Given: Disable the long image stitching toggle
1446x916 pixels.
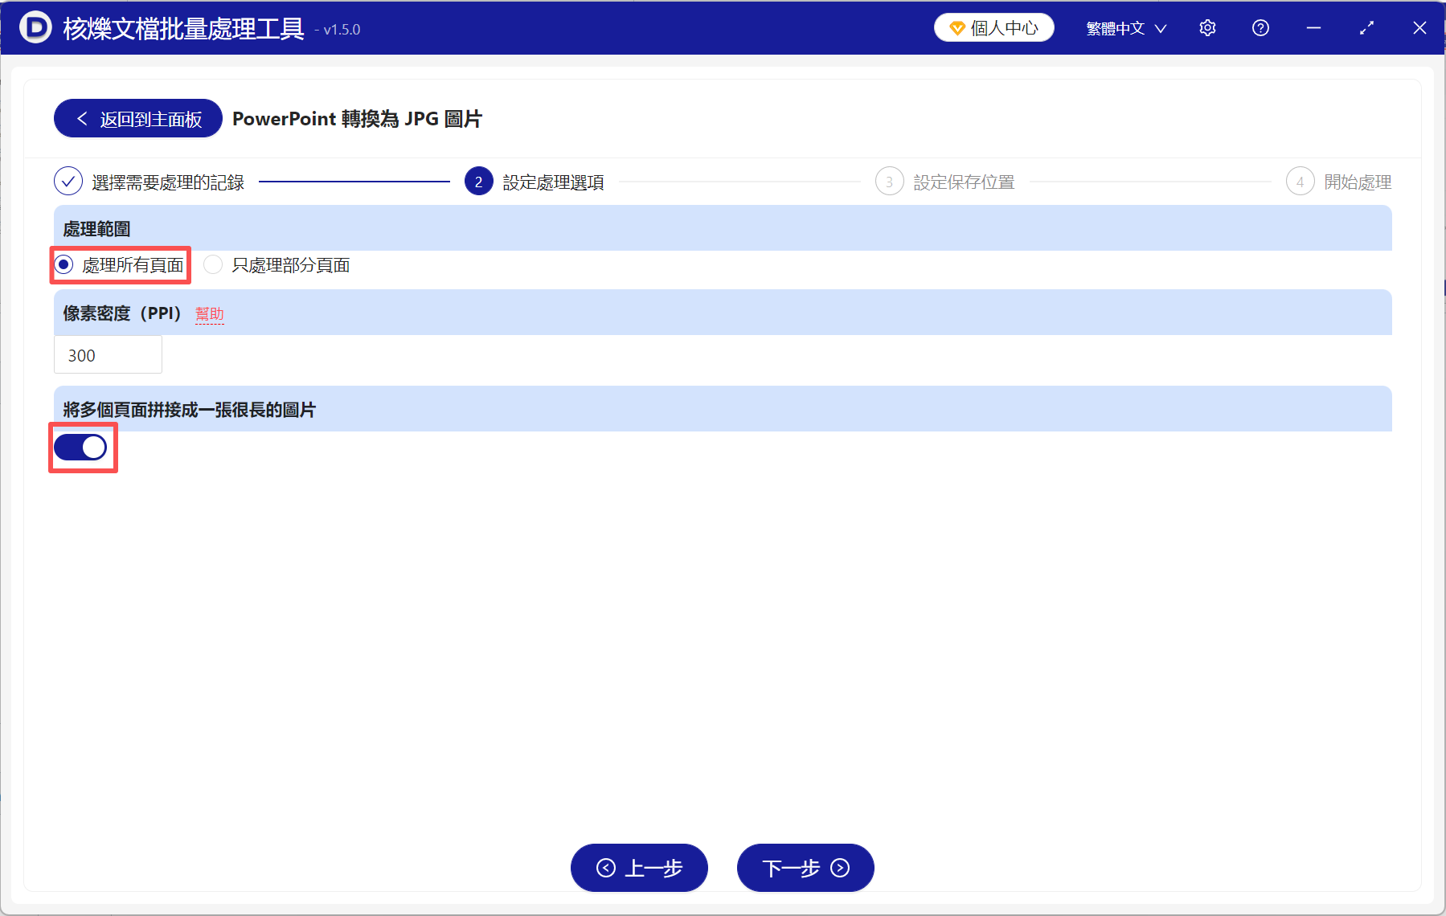Looking at the screenshot, I should tap(82, 448).
